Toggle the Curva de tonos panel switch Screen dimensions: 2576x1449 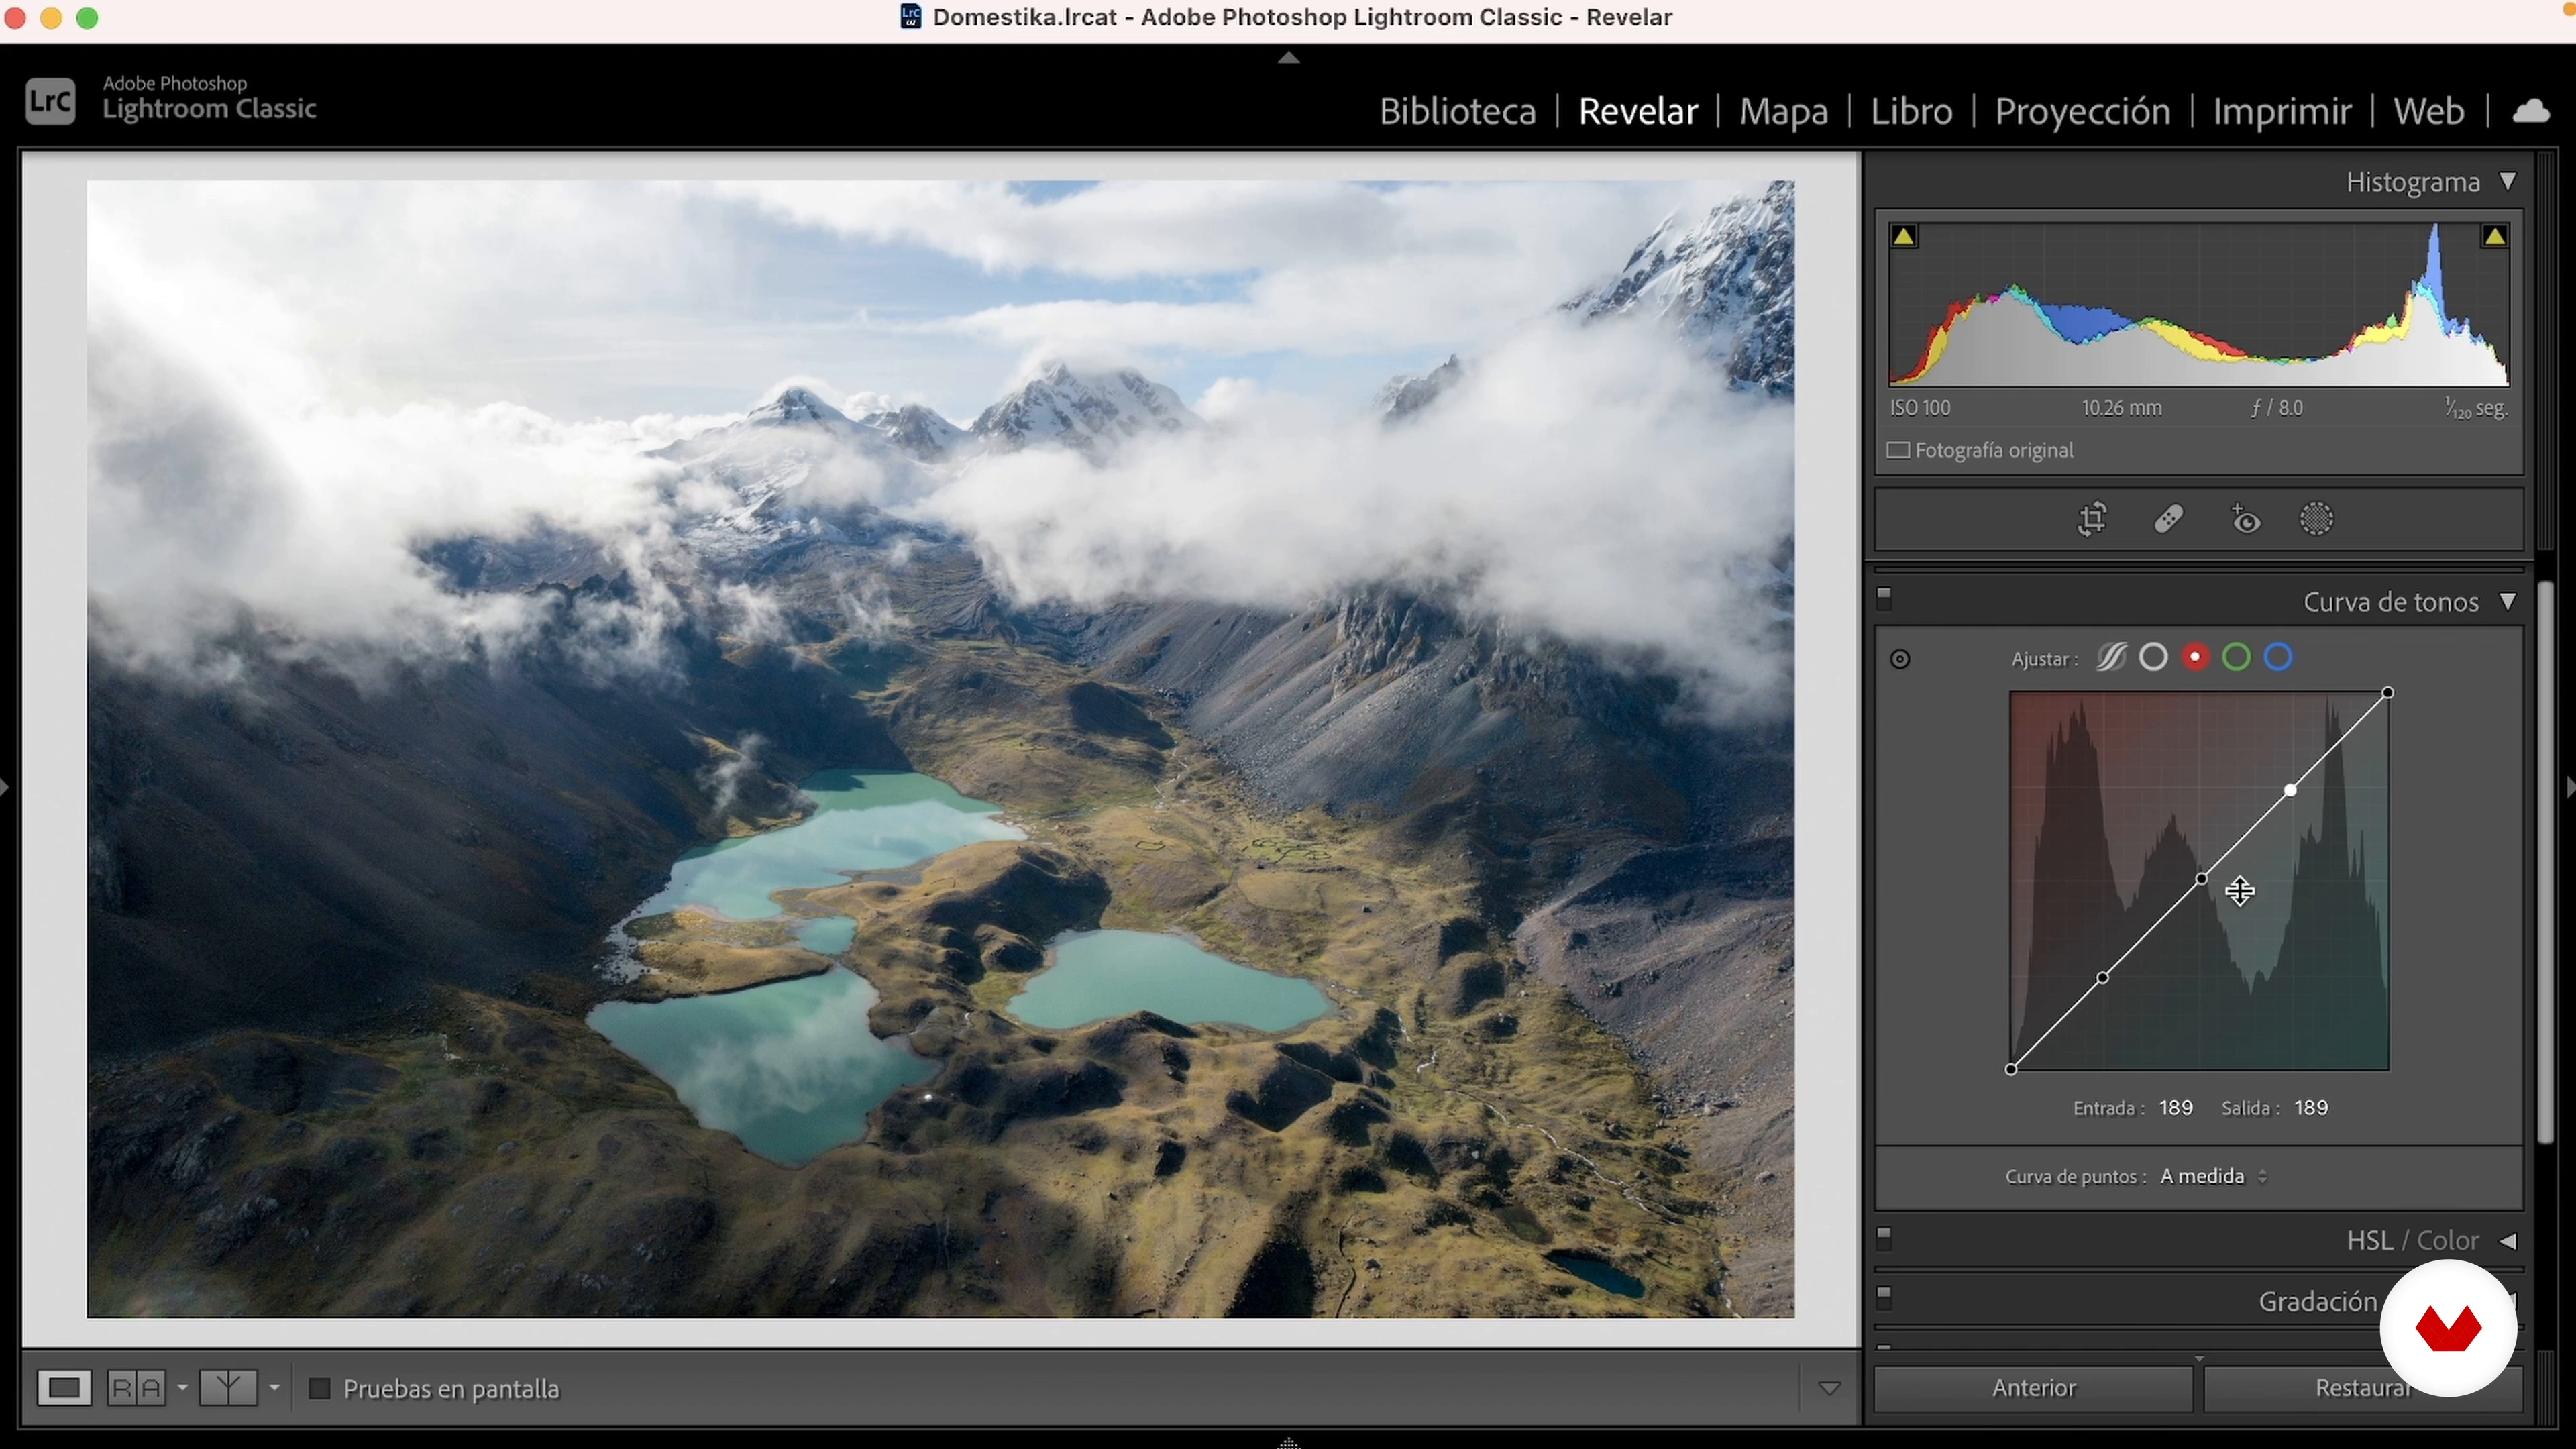click(x=1884, y=598)
